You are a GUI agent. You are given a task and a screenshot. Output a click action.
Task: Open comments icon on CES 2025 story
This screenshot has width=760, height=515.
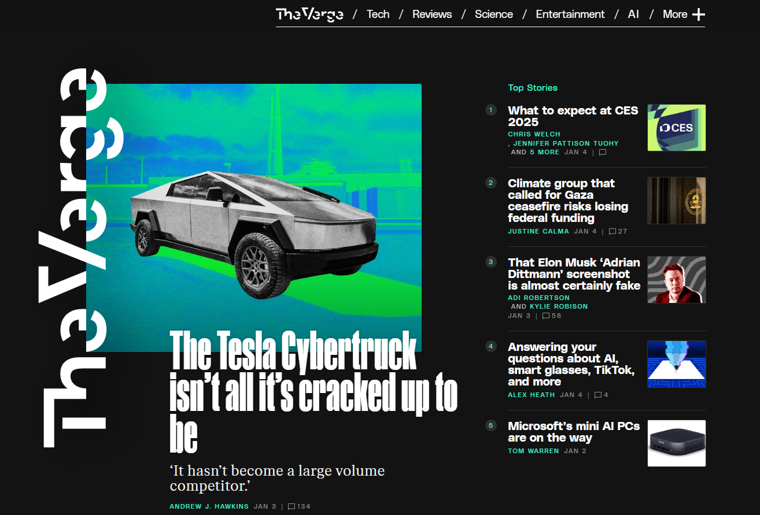click(603, 153)
